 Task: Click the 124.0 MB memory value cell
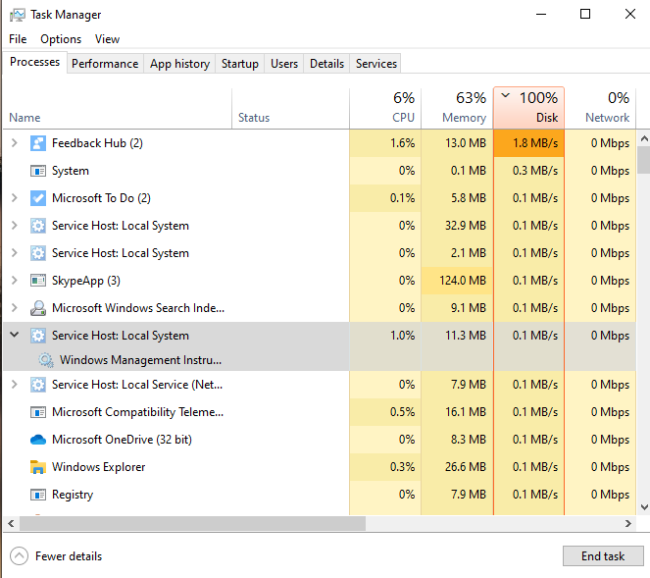457,281
